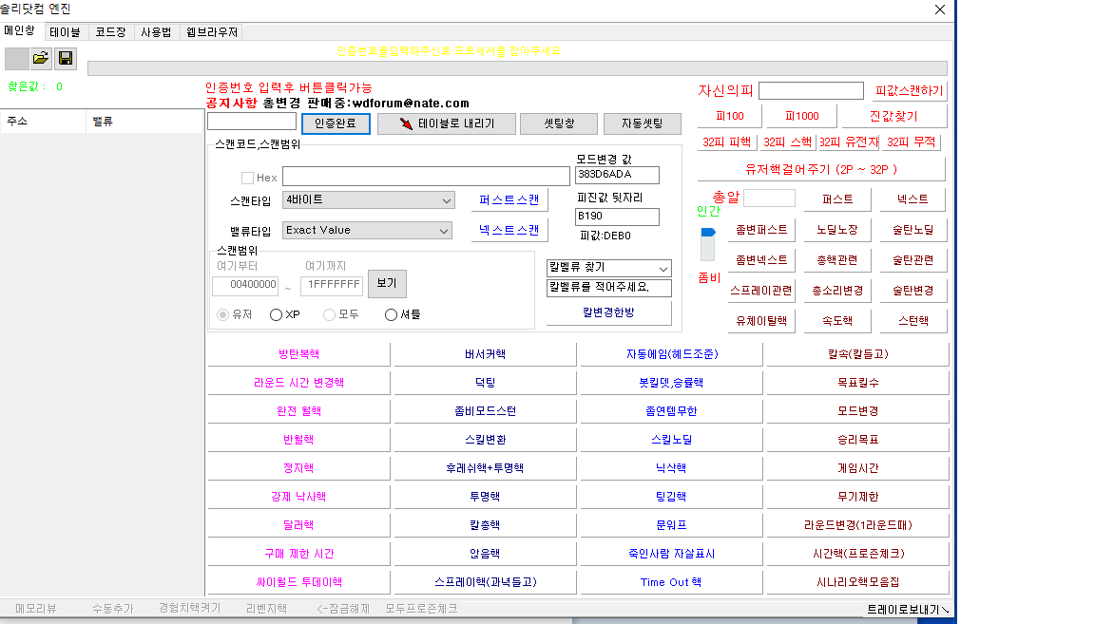Open the 밸류타입 Exact Value dropdown
The image size is (1095, 624).
tap(444, 231)
